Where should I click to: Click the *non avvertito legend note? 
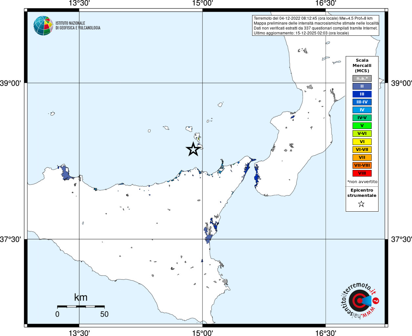pyautogui.click(x=362, y=182)
